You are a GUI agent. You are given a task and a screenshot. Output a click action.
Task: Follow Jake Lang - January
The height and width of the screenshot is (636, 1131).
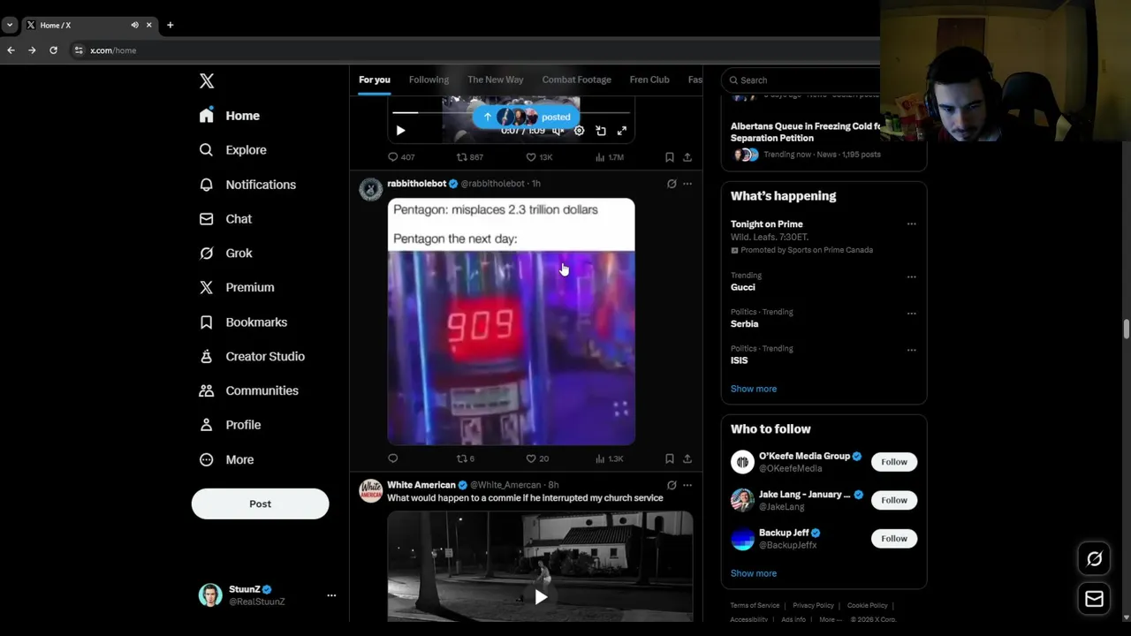click(x=893, y=500)
